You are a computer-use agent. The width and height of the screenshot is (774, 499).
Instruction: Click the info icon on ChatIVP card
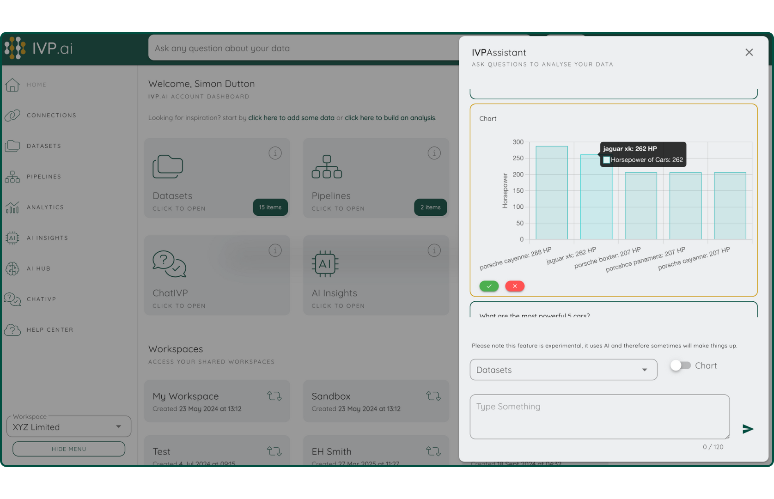point(275,250)
